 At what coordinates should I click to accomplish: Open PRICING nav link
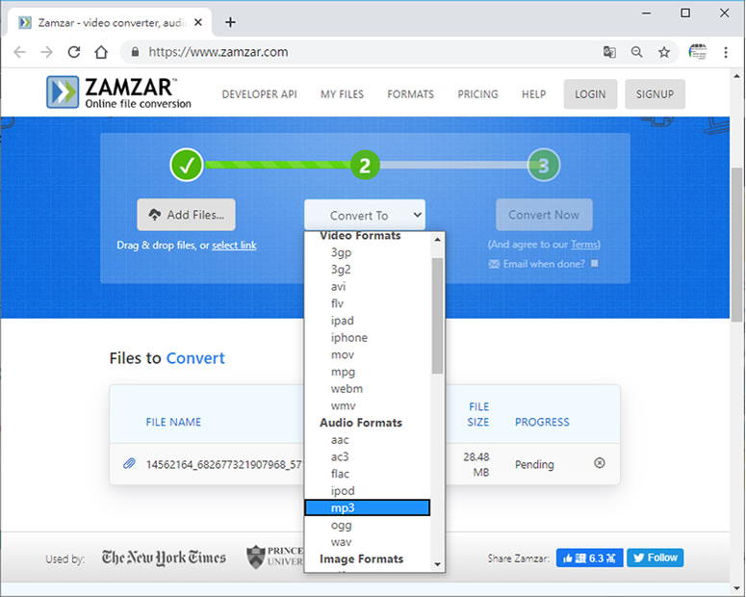pos(477,94)
